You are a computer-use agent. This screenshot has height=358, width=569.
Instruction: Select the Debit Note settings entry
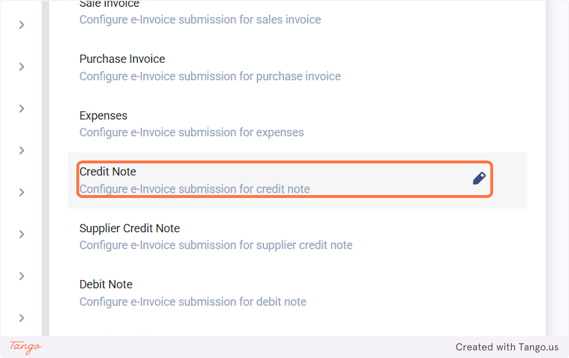pyautogui.click(x=193, y=292)
